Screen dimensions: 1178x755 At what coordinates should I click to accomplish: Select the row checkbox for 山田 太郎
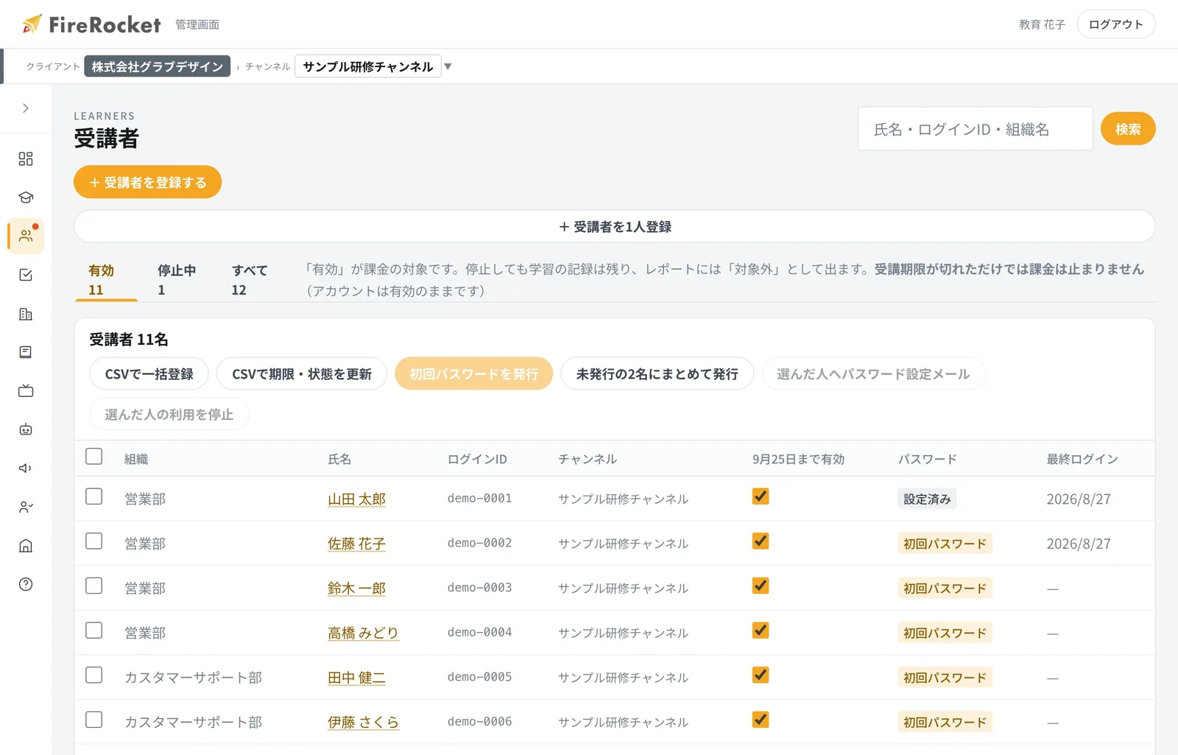point(94,496)
